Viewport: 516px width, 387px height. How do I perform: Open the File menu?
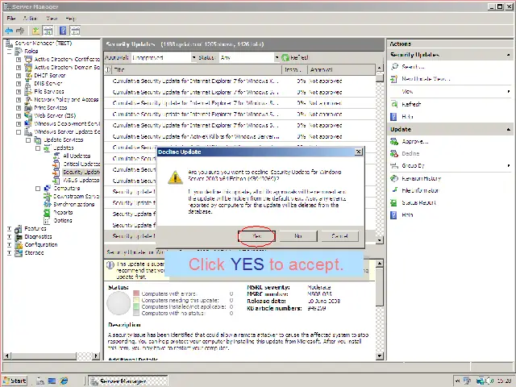[x=10, y=18]
